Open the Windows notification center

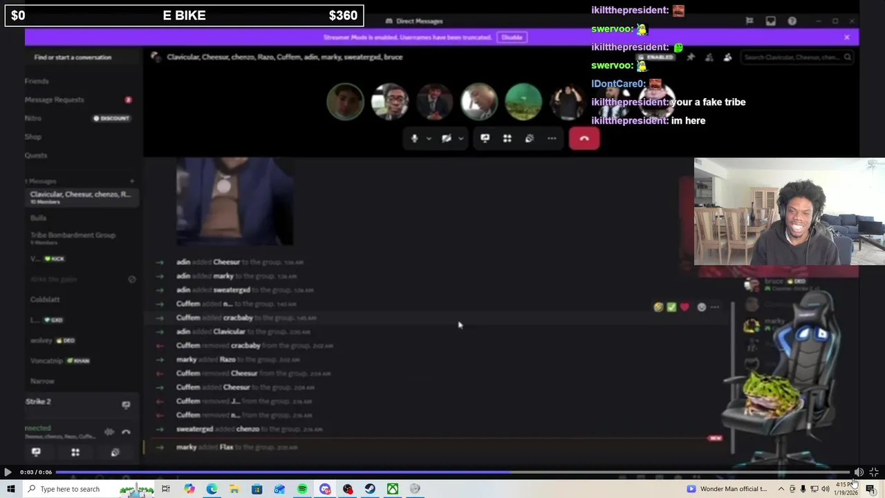pos(870,489)
